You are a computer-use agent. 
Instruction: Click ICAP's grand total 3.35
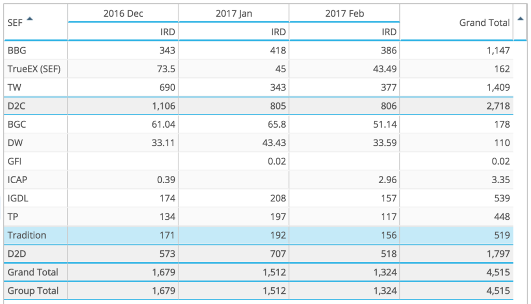[x=500, y=180]
